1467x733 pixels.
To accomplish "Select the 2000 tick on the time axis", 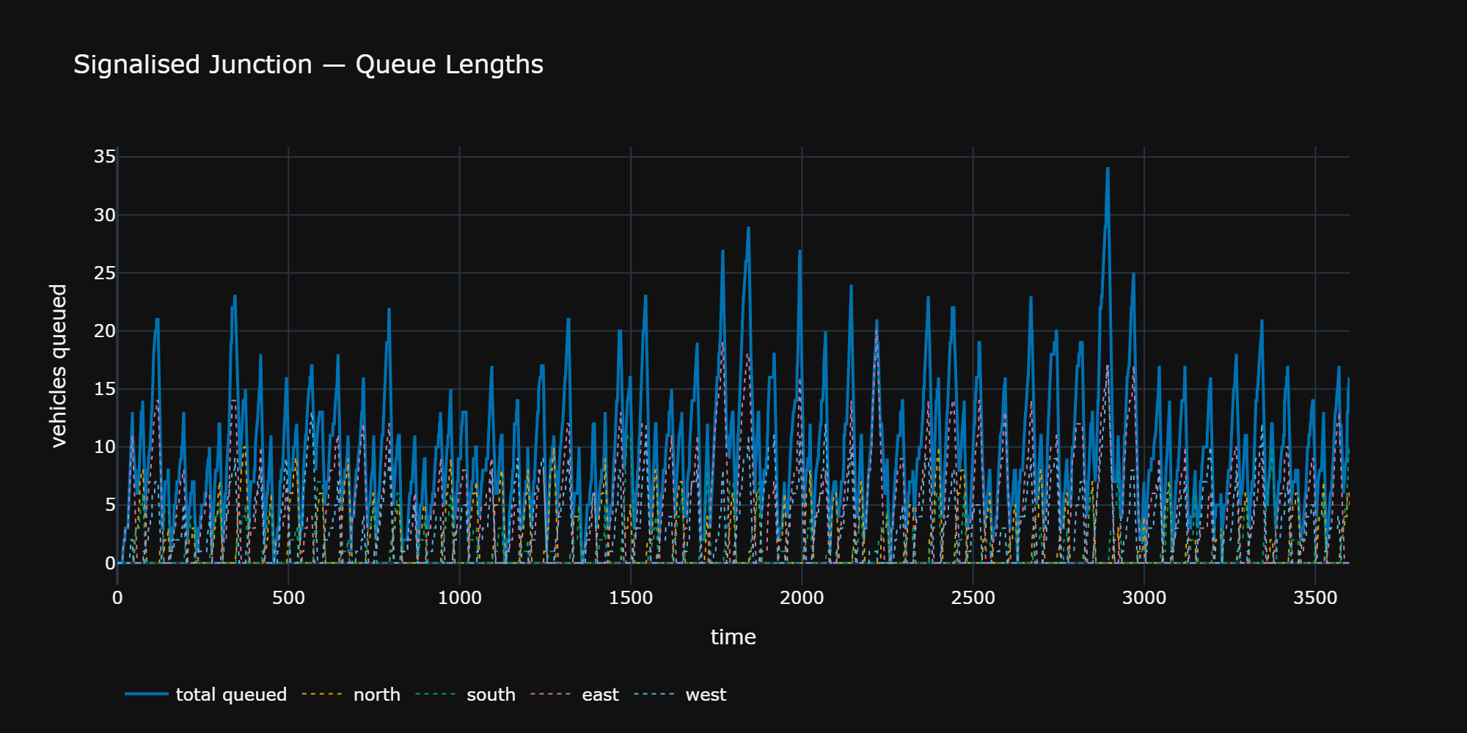I will pyautogui.click(x=802, y=598).
